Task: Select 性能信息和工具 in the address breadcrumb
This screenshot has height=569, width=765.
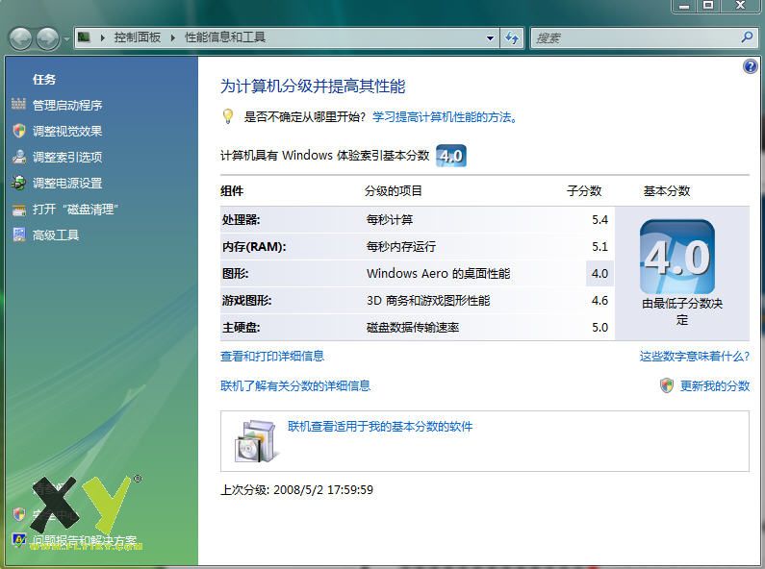Action: [225, 37]
